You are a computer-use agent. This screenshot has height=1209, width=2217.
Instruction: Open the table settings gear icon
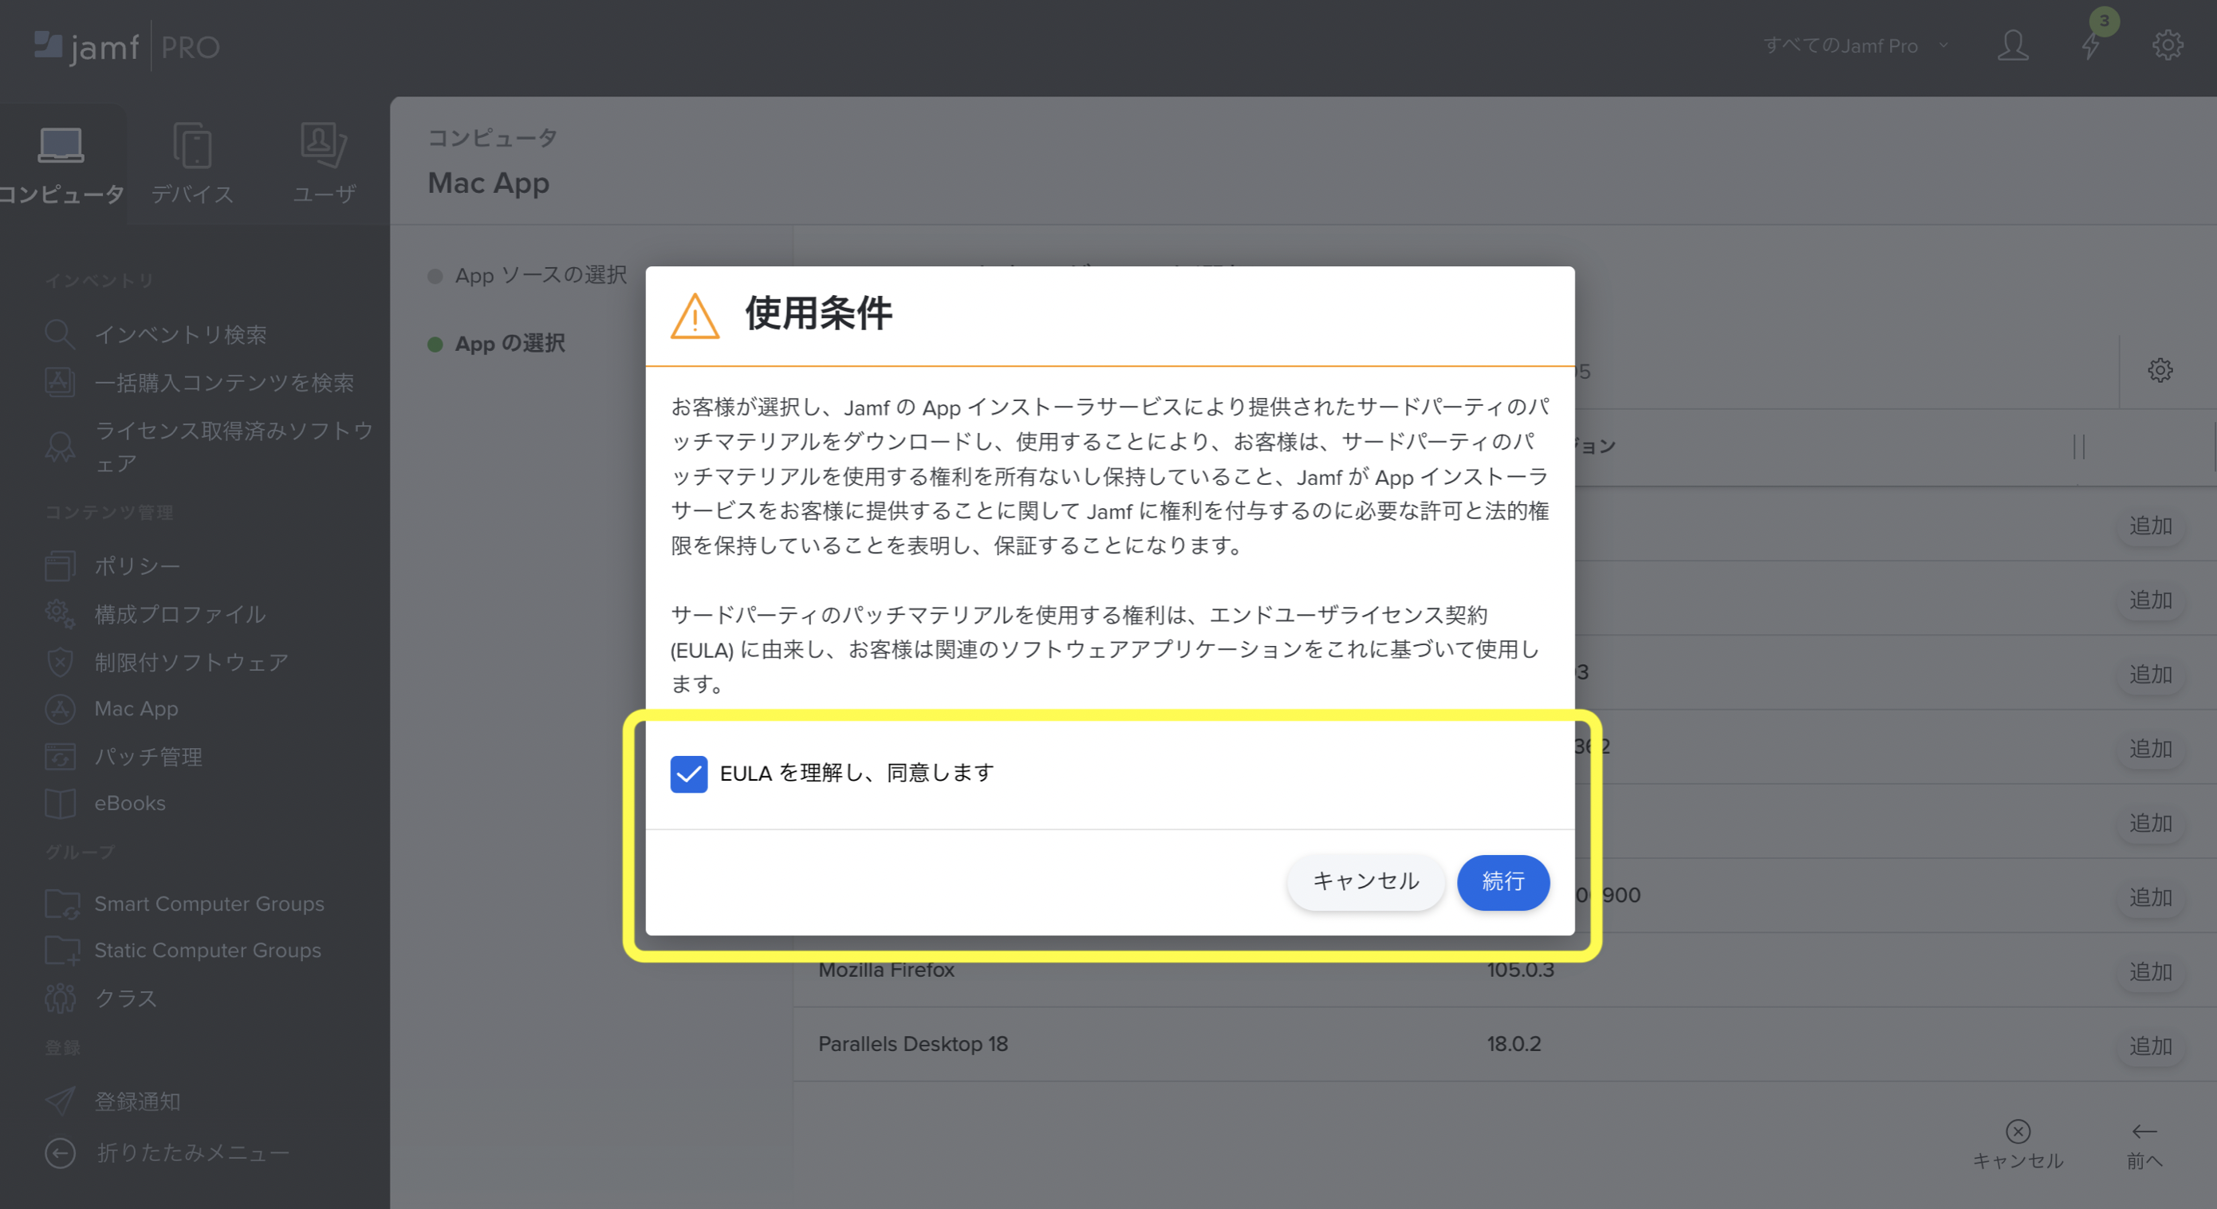point(2160,370)
